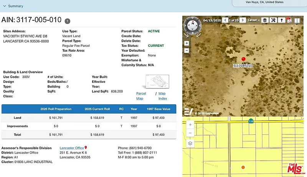Open the Map Index link
307x177 pixels.
click(162, 96)
